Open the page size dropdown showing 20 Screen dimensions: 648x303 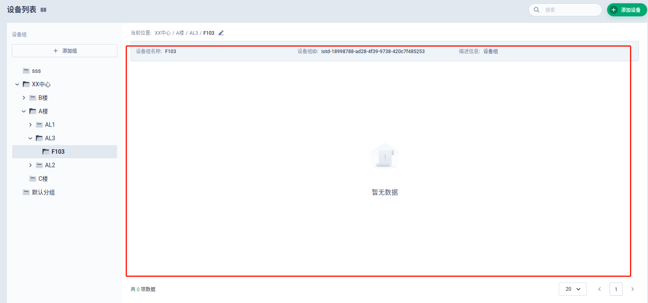click(572, 289)
